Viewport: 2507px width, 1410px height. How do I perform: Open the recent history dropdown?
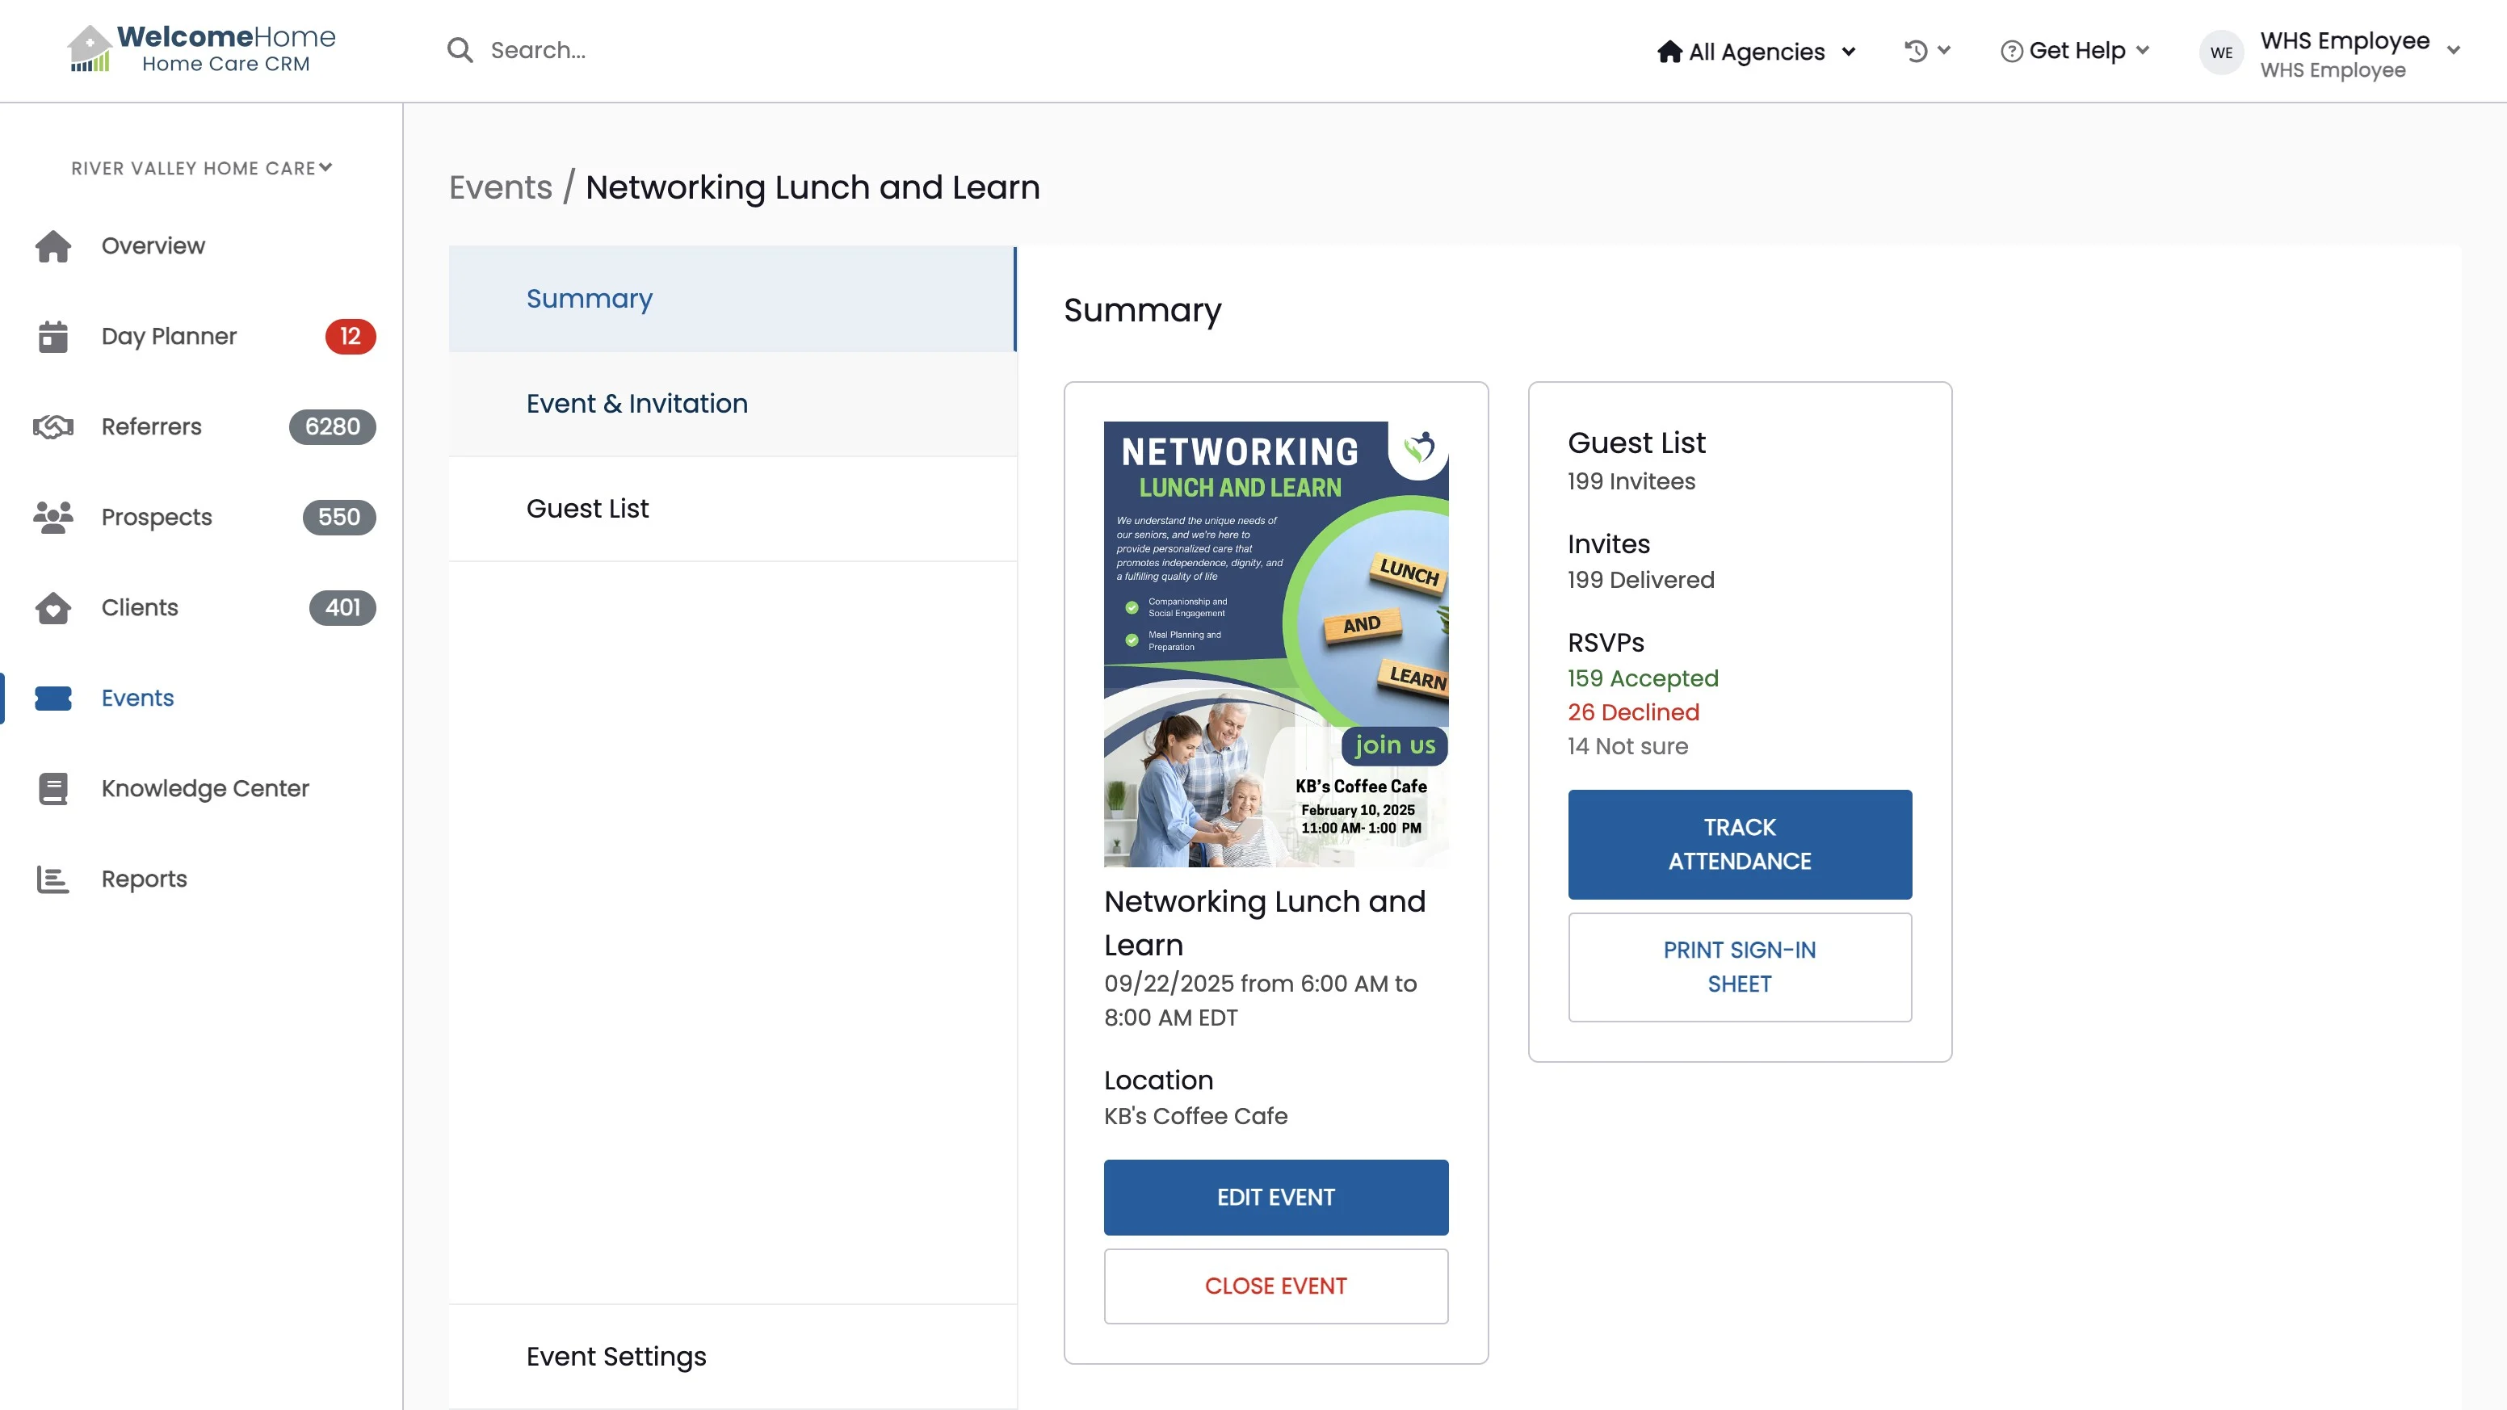(x=1927, y=51)
